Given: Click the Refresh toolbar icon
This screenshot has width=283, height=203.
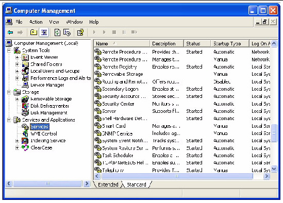Looking at the screenshot, I should coord(57,32).
